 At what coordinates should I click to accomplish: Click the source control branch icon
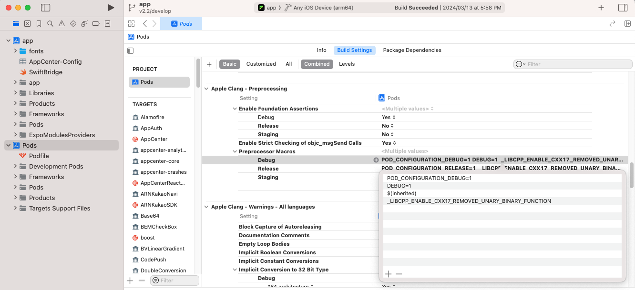[132, 8]
